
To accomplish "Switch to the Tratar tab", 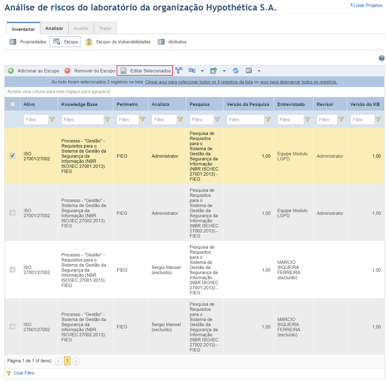I will click(x=105, y=28).
